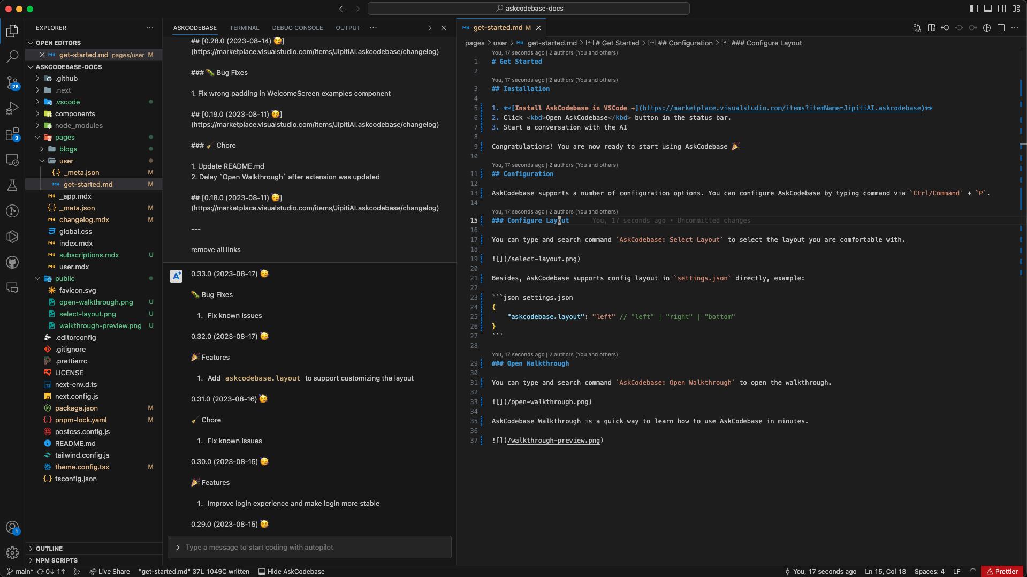Viewport: 1027px width, 577px height.
Task: Open the Explorer views ellipsis menu
Action: (150, 28)
